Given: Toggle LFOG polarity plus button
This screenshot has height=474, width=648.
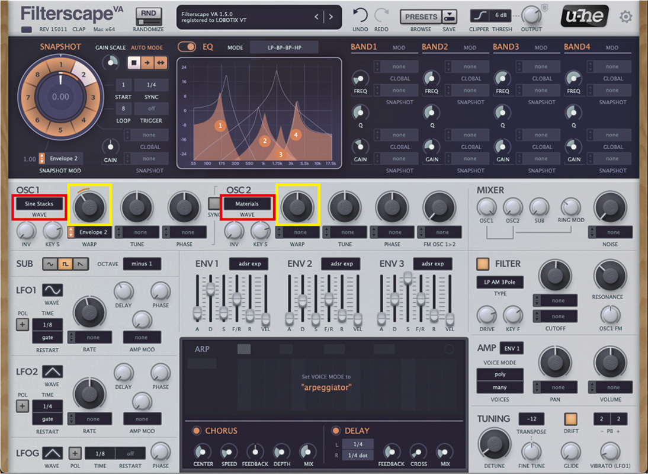Looking at the screenshot, I should (75, 453).
